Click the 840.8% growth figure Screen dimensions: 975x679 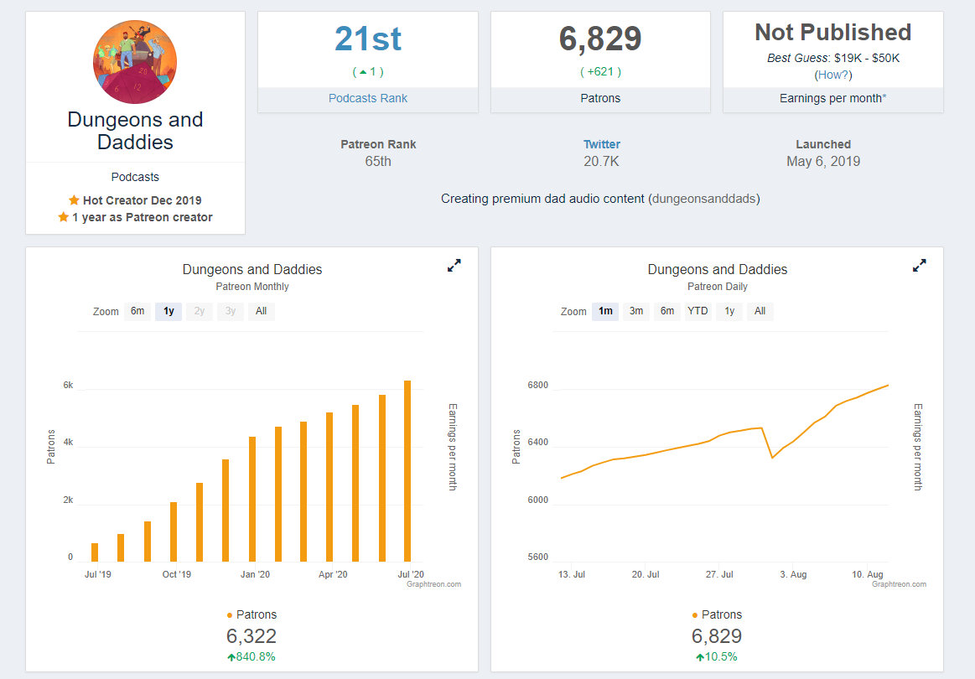tap(256, 656)
